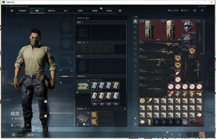
Task: Click the Q key icon left of tabs
Action: pos(12,11)
